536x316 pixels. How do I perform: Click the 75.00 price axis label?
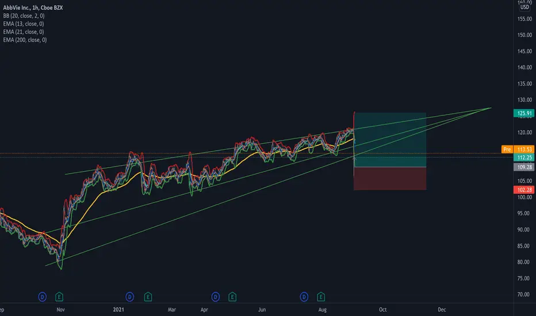coord(523,278)
